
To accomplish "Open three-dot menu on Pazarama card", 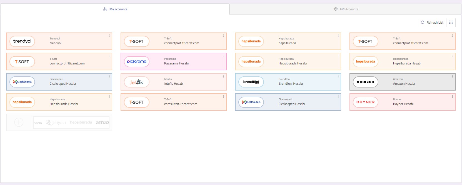I will pyautogui.click(x=223, y=56).
